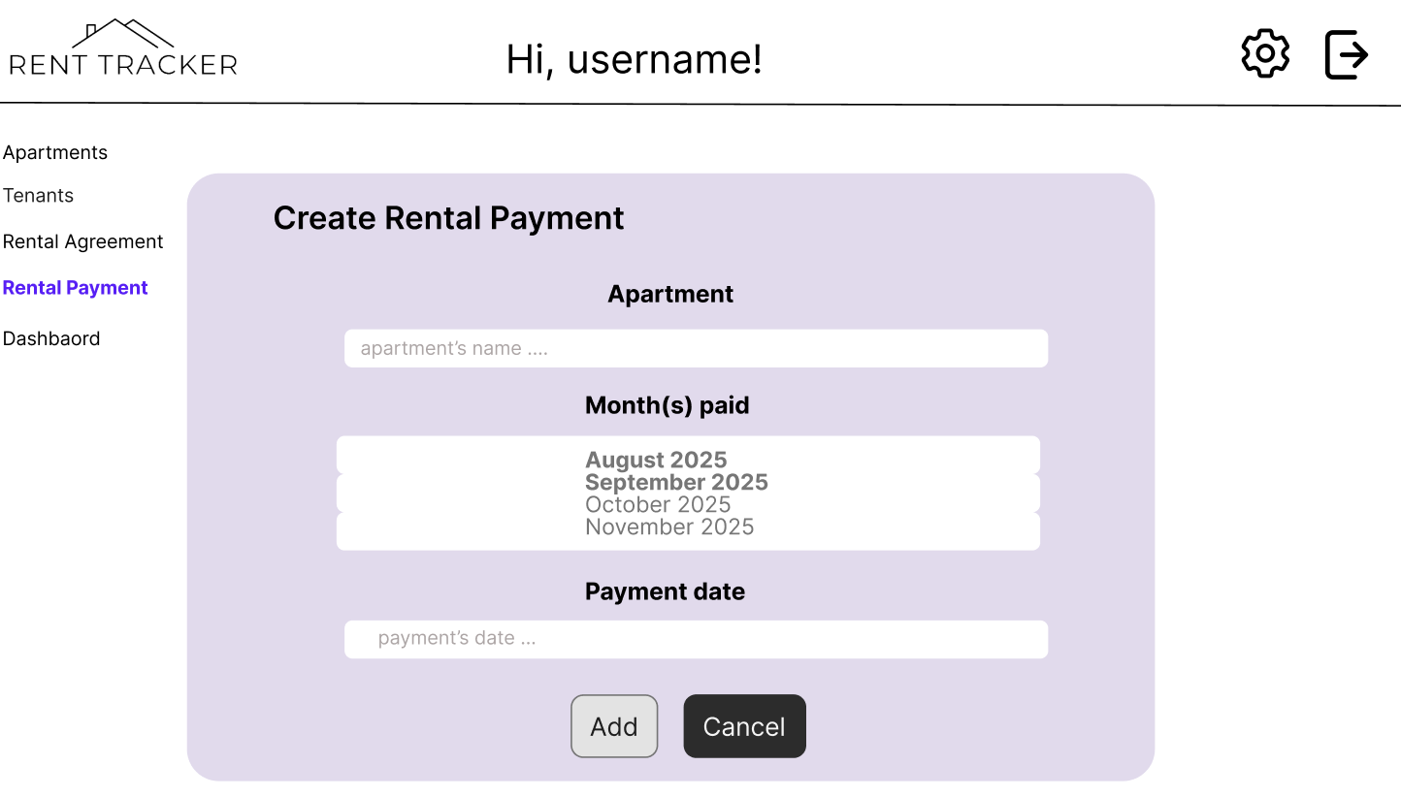This screenshot has height=797, width=1401.
Task: Open the Rental Agreement section
Action: tap(83, 241)
